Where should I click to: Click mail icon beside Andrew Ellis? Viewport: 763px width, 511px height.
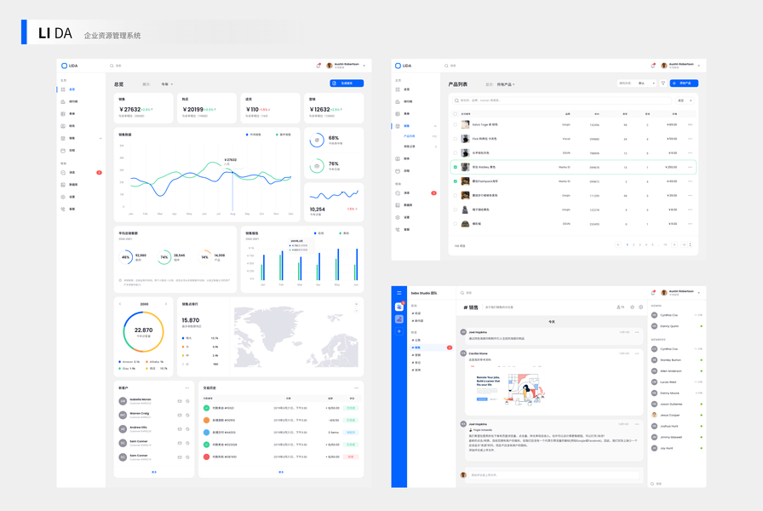[180, 429]
